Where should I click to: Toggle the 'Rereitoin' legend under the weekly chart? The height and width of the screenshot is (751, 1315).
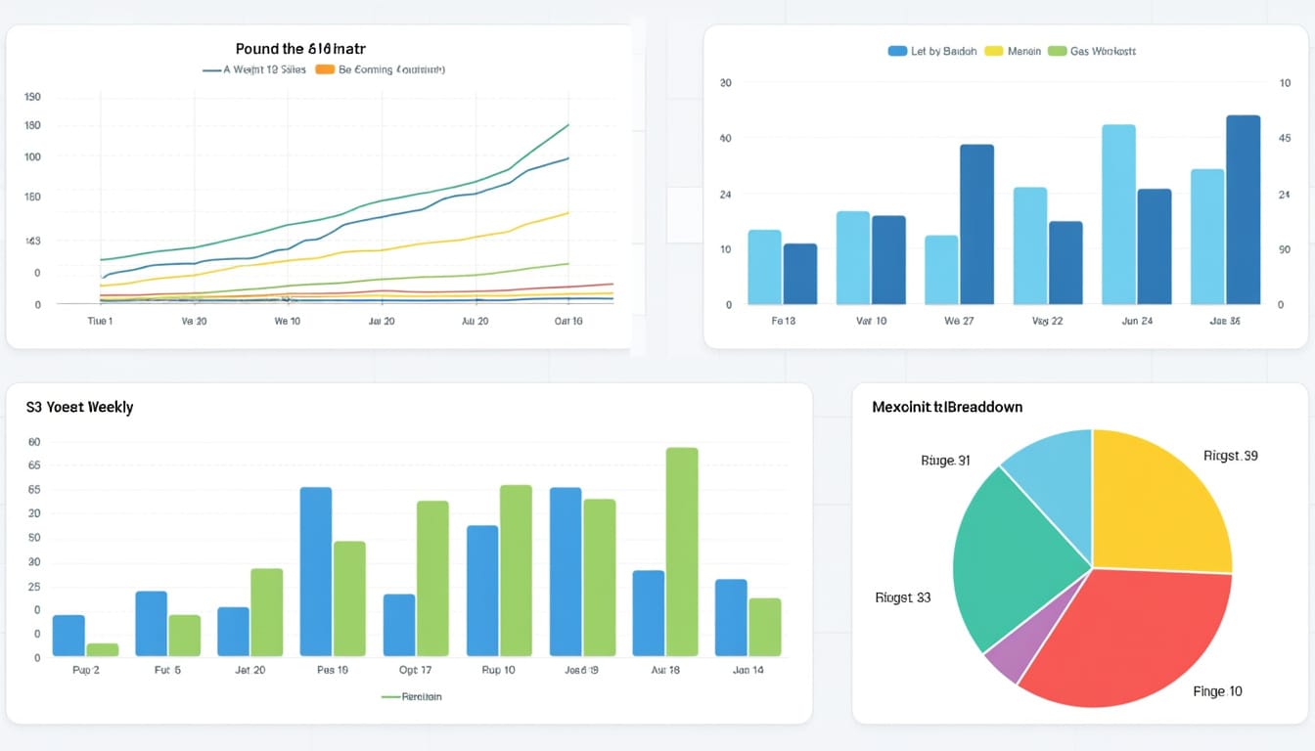[x=411, y=697]
